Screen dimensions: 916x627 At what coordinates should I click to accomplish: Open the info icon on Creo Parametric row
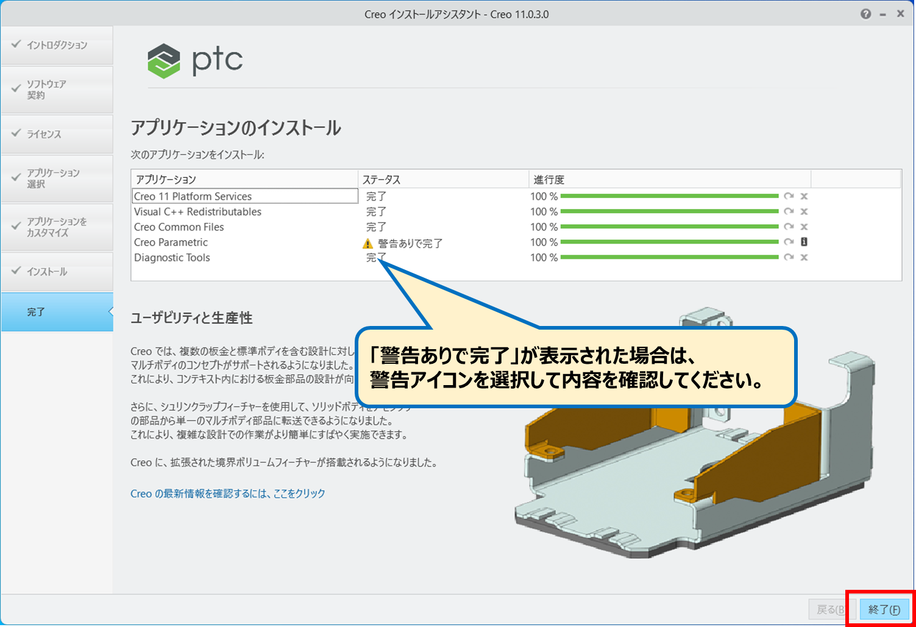804,242
